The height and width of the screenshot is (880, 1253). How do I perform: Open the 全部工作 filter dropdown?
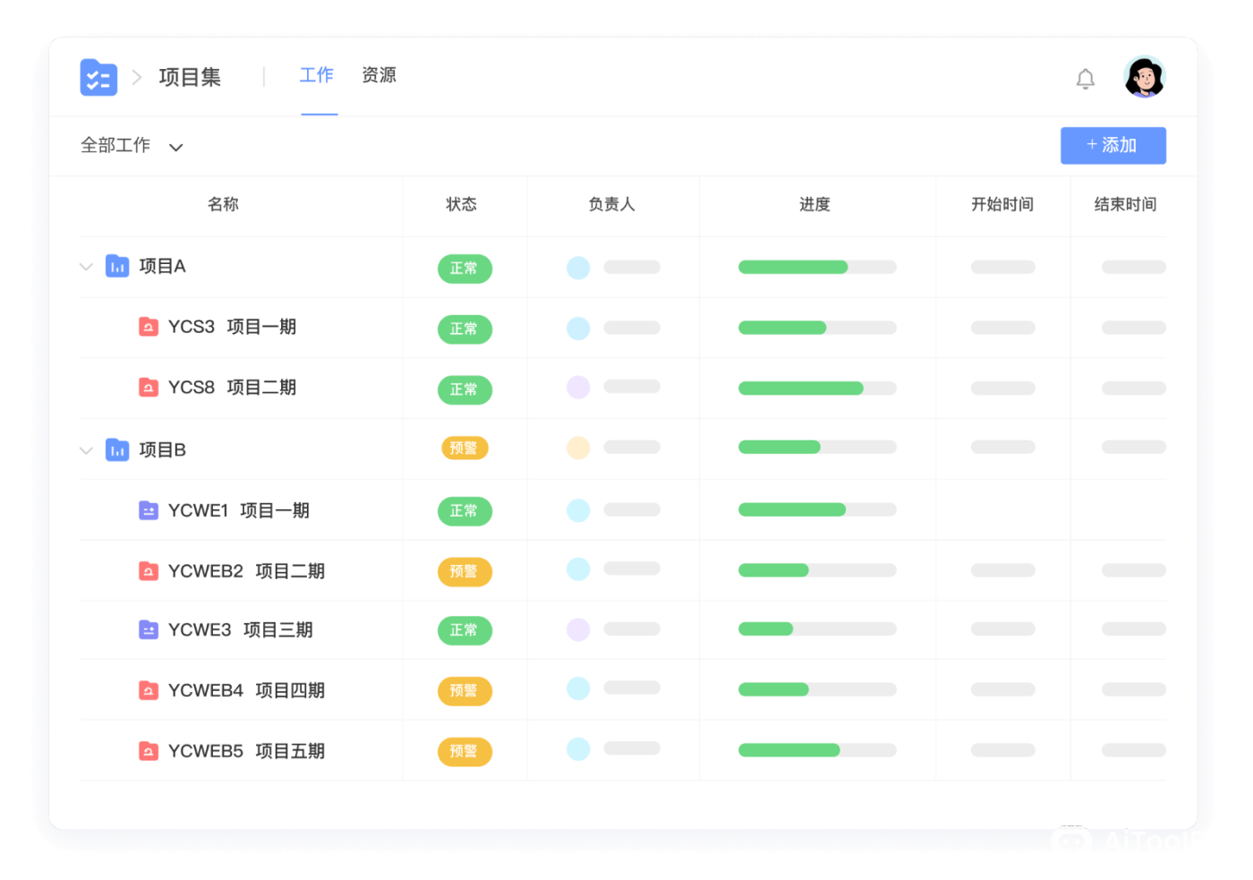pyautogui.click(x=132, y=146)
